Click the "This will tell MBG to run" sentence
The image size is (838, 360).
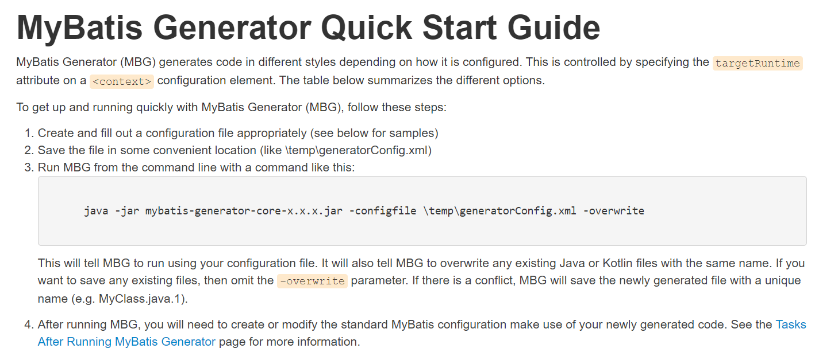172,264
